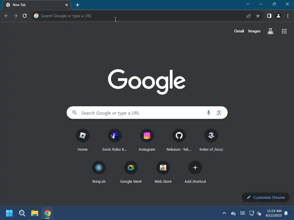Screen dimensions: 294x220
Task: Click the cloud sync tray icon
Action: pyautogui.click(x=233, y=213)
